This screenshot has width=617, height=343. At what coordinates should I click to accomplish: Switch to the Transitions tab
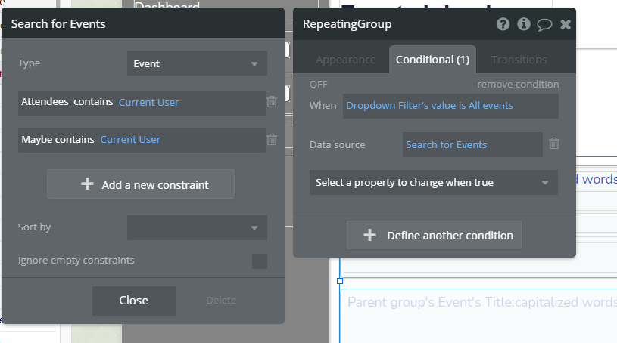[519, 60]
